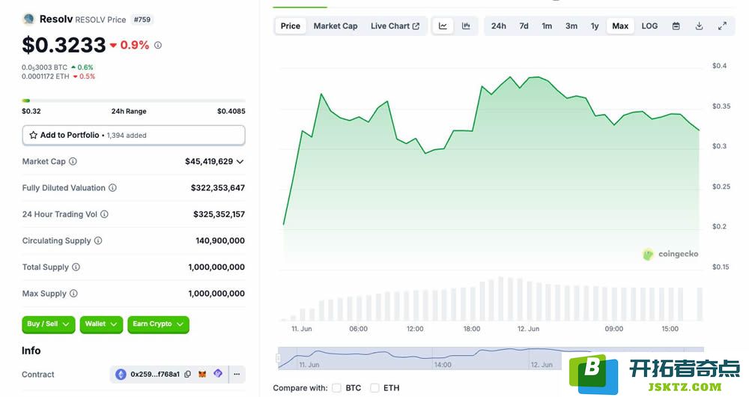749x397 pixels.
Task: Click the $0.3233 price value
Action: point(64,45)
